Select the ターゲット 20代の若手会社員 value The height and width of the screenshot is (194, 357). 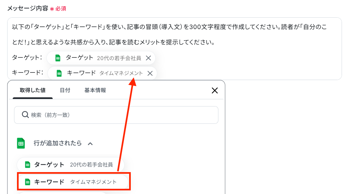pyautogui.click(x=71, y=164)
